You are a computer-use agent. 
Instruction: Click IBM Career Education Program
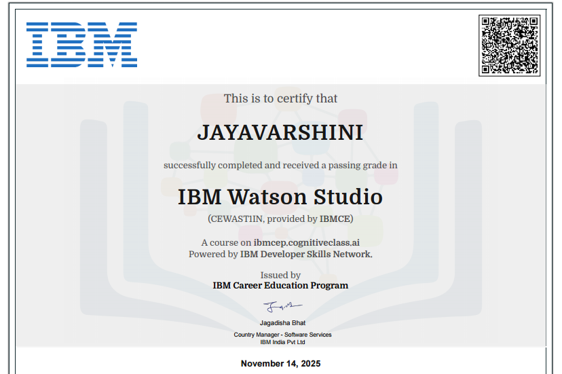coord(280,286)
